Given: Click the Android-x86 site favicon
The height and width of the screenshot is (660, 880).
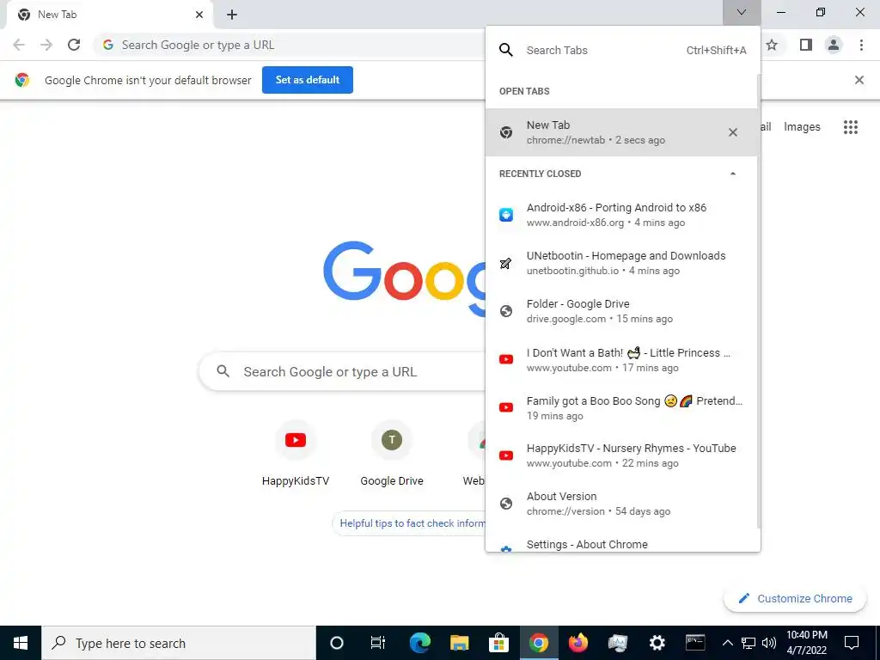Looking at the screenshot, I should pos(506,214).
